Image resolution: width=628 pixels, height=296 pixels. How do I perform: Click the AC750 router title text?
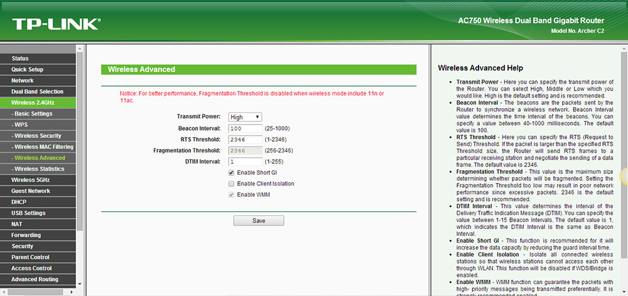point(531,21)
